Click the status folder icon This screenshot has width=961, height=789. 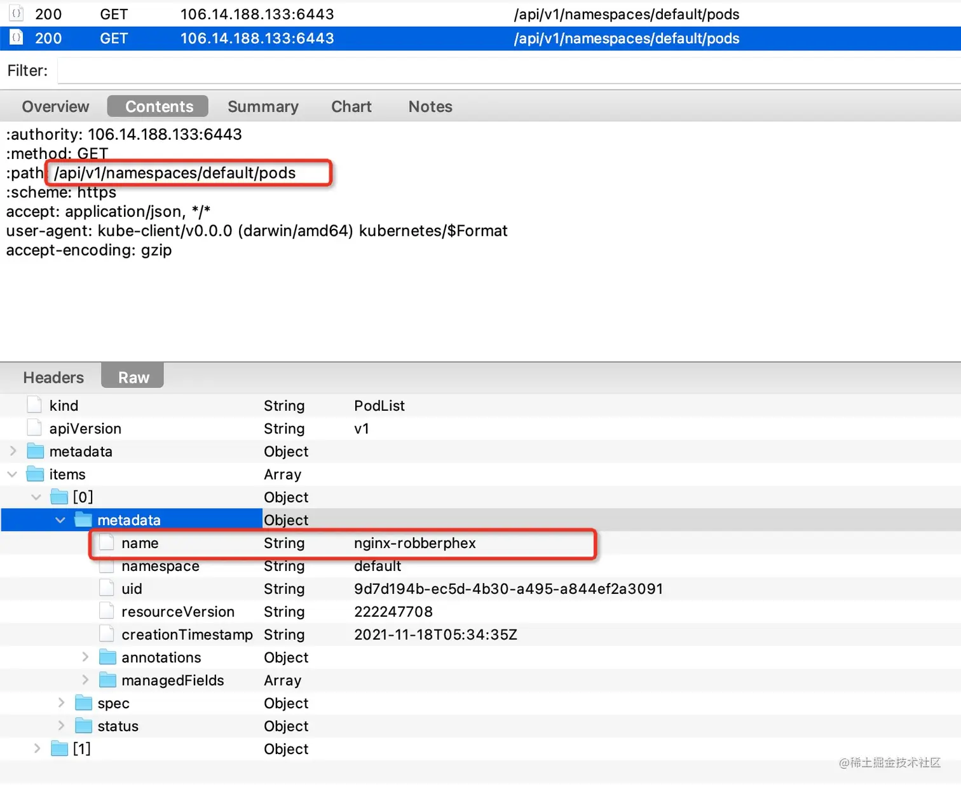pyautogui.click(x=83, y=725)
